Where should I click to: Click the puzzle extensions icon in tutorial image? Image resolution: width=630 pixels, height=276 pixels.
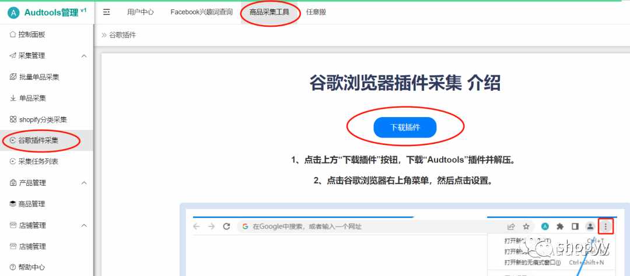coord(560,227)
